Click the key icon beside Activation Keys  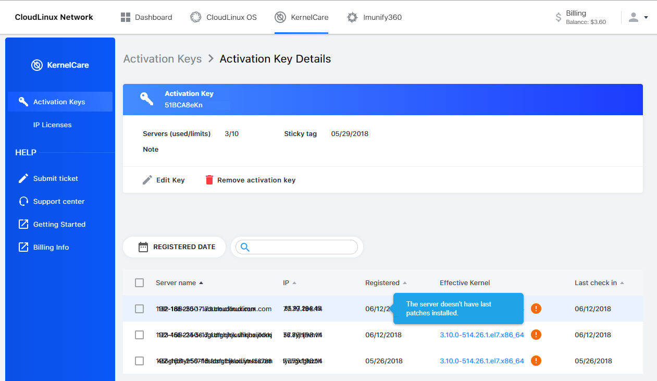click(23, 102)
